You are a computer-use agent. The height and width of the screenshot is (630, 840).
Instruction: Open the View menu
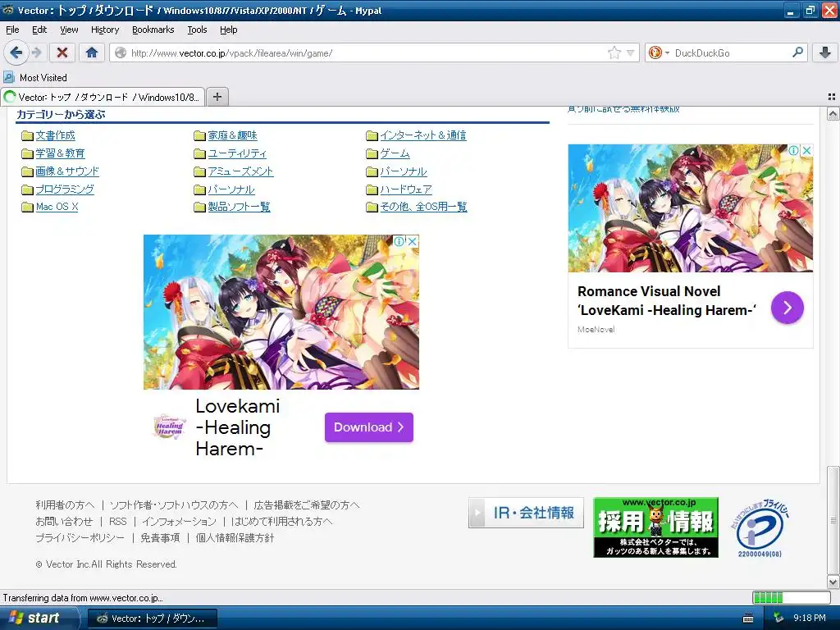point(69,30)
